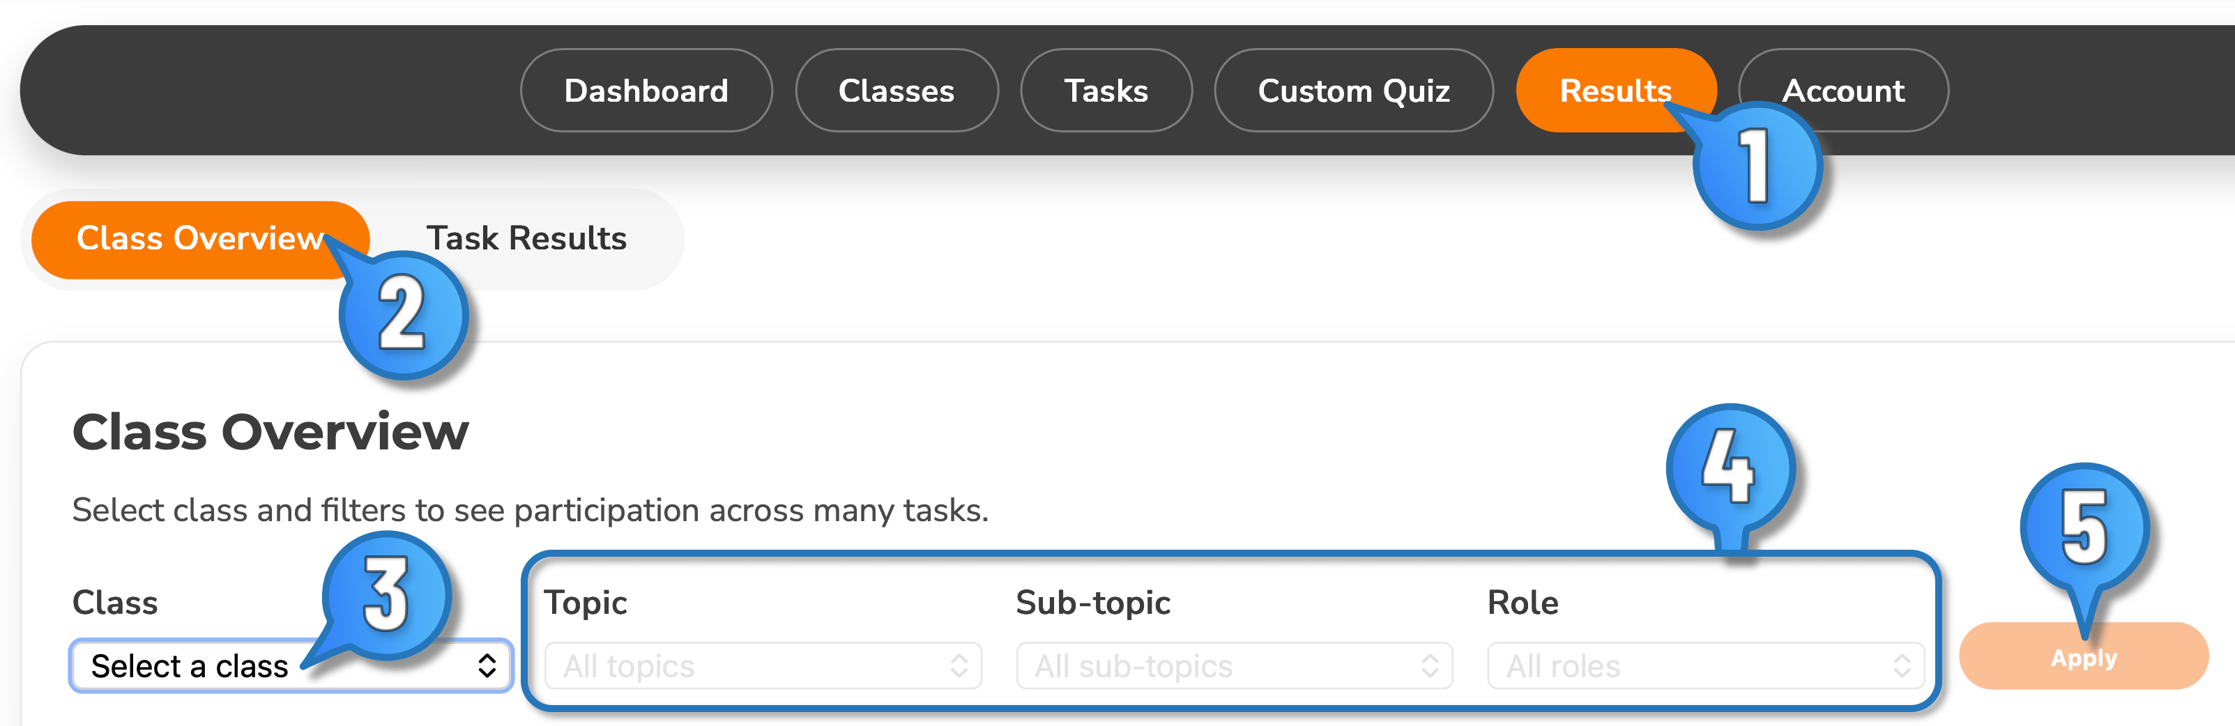Click the Apply button

coord(2085,656)
